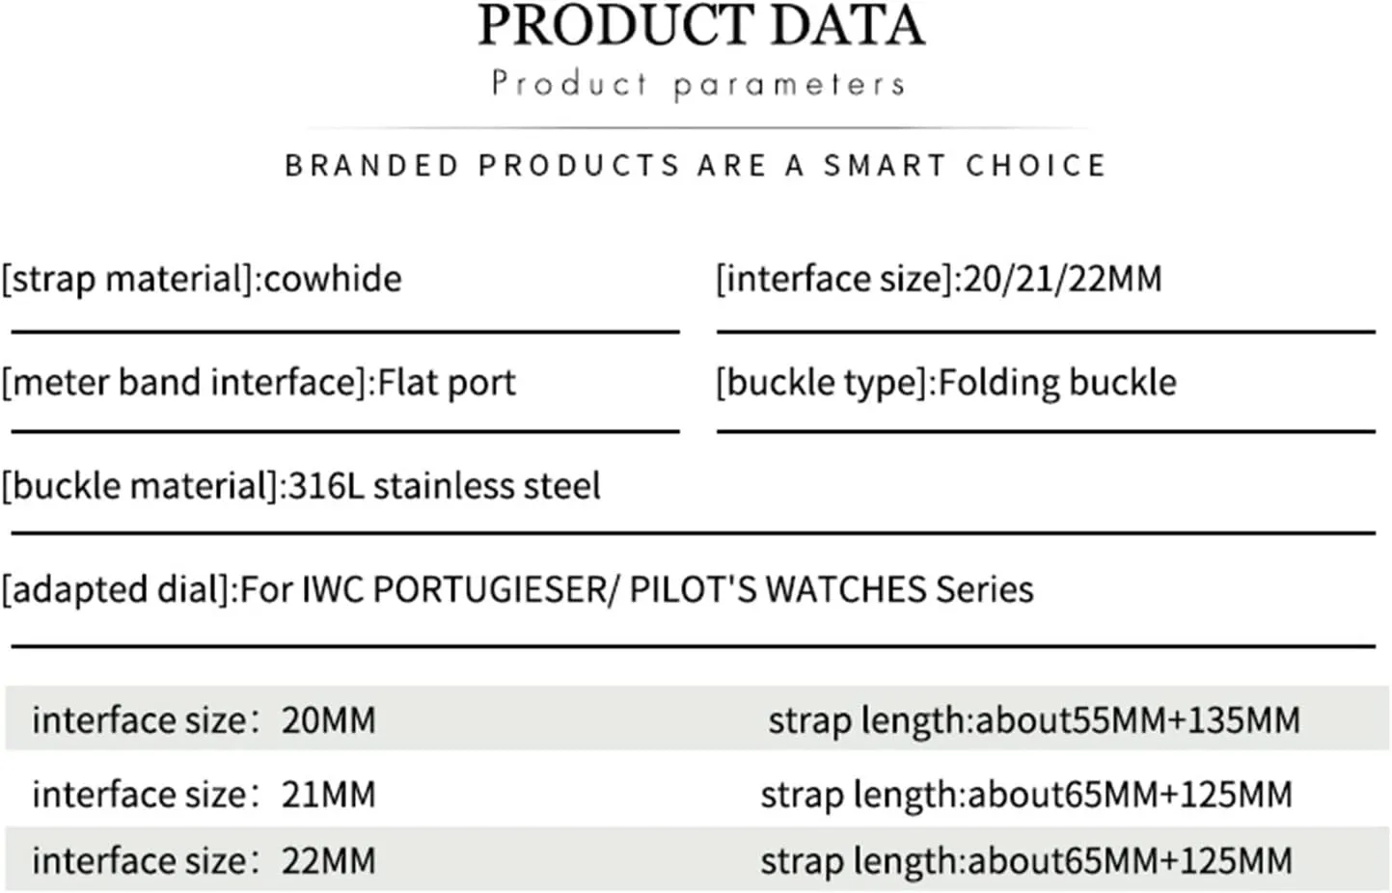Click the thin gradient line under subtitle

pyautogui.click(x=696, y=127)
